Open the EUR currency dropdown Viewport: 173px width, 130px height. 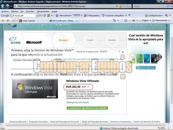tap(85, 87)
